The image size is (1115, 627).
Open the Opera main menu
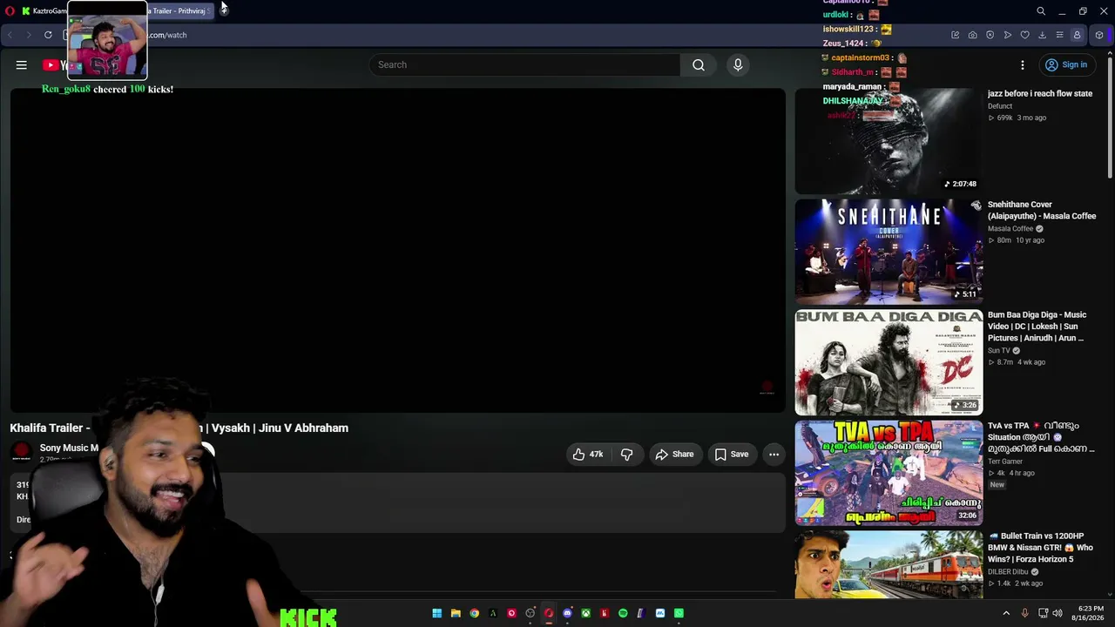point(9,10)
